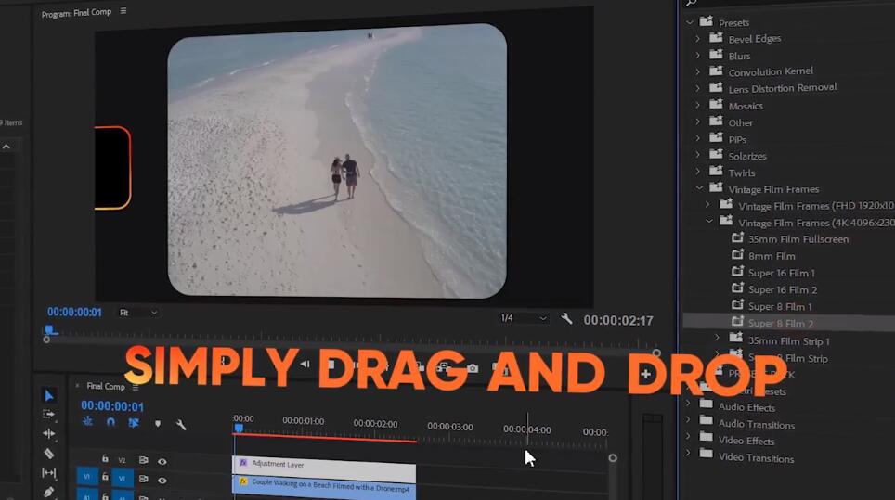
Task: Select the Lens Distortion Removal folder
Action: [x=782, y=88]
